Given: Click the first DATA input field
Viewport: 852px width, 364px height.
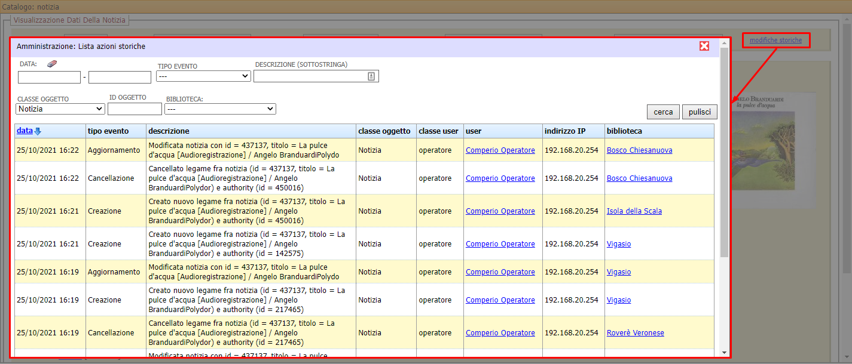Looking at the screenshot, I should (x=49, y=77).
